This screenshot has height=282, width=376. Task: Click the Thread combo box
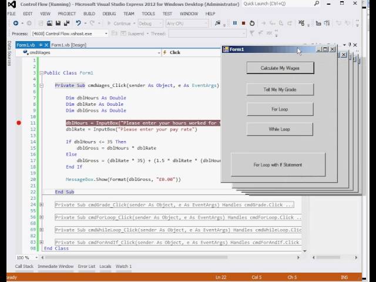(x=207, y=33)
